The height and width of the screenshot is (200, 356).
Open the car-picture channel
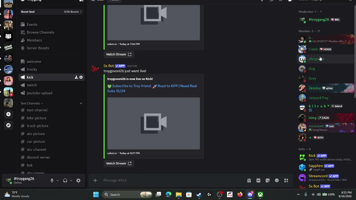click(x=52, y=141)
